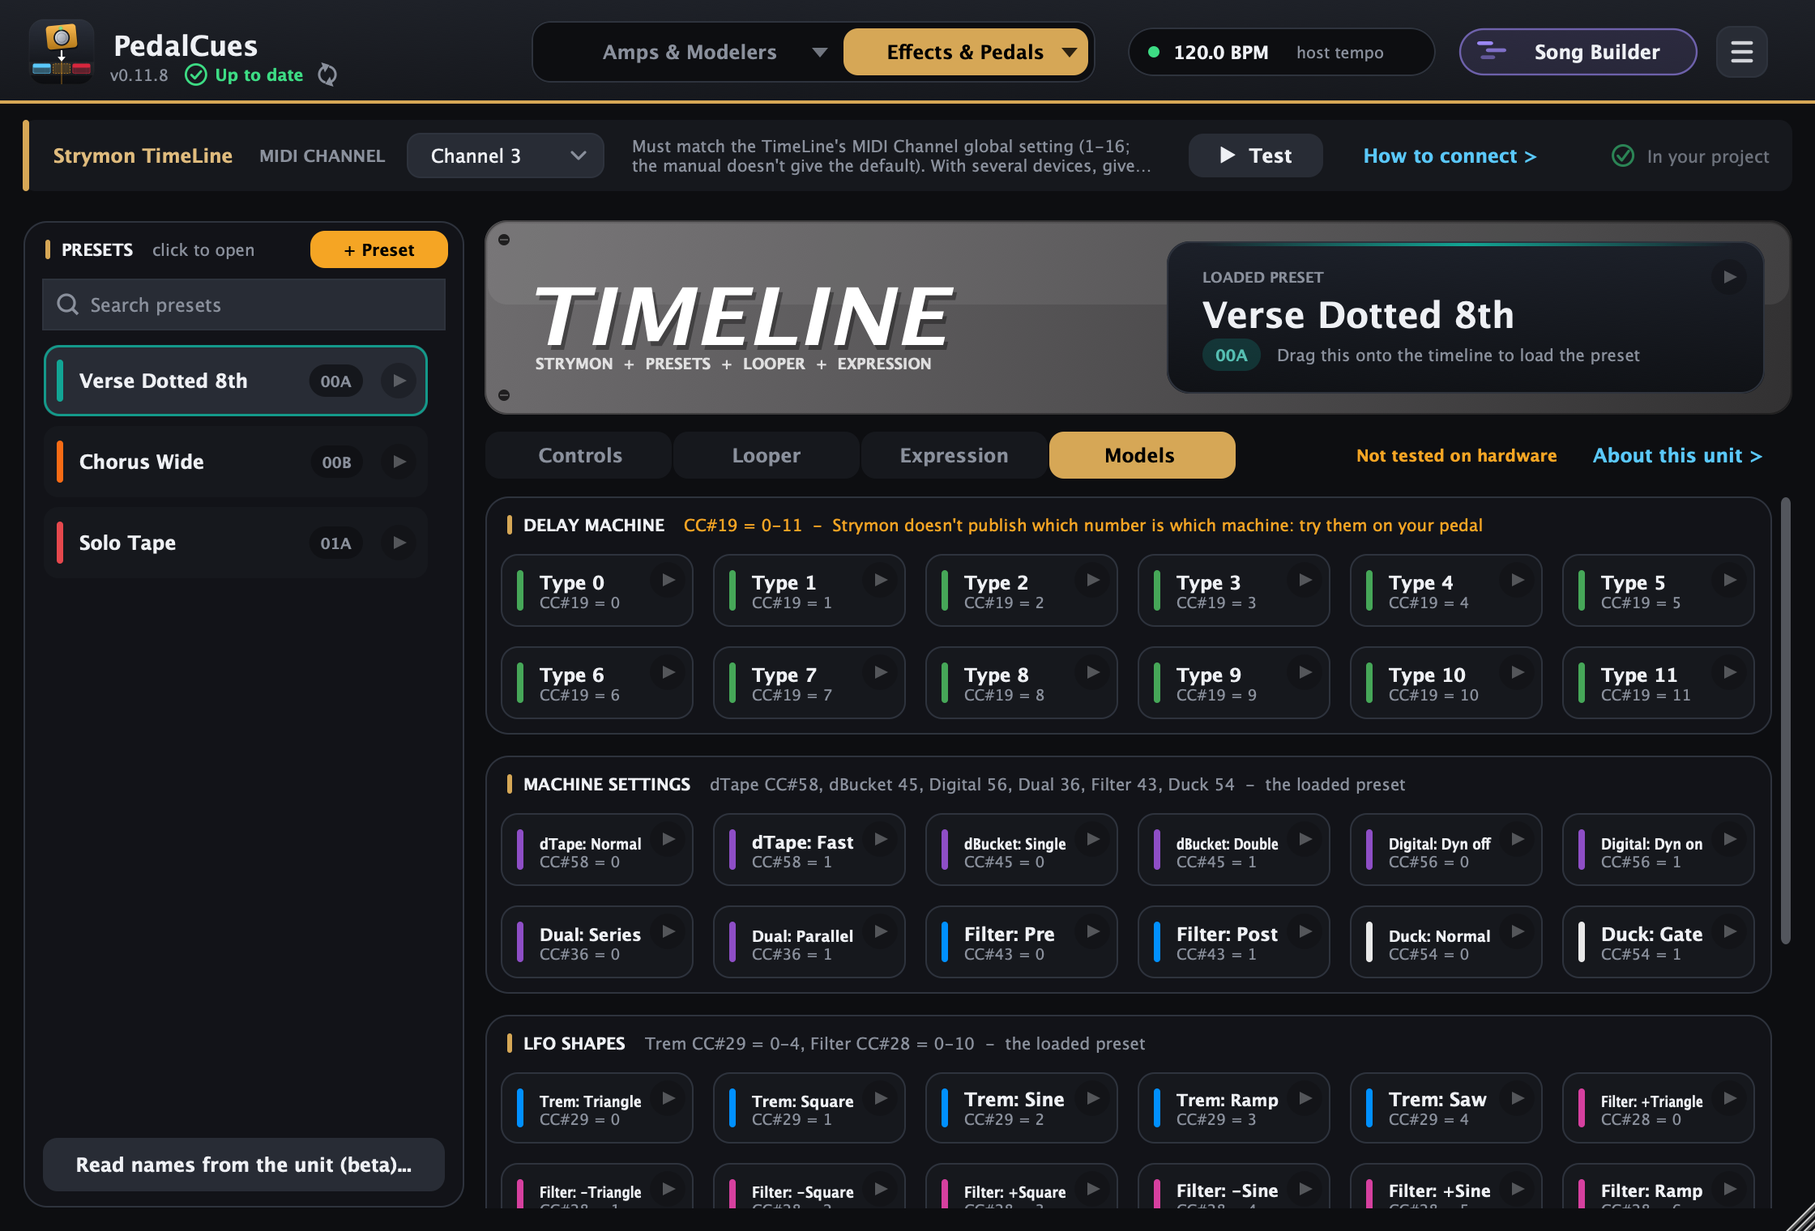Send delay machine Type 7
1815x1231 pixels.
point(809,683)
